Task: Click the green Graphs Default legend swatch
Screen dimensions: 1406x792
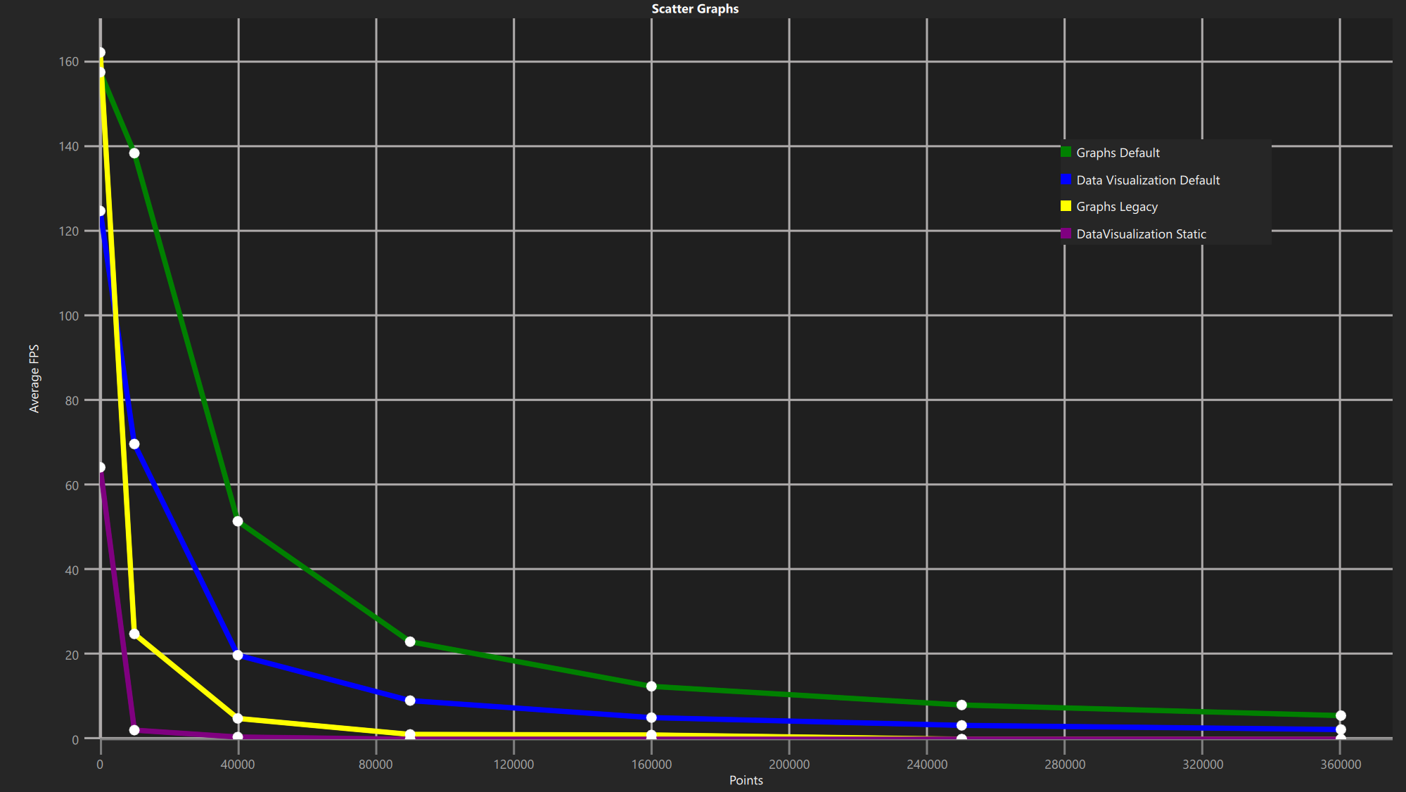Action: click(x=1066, y=152)
